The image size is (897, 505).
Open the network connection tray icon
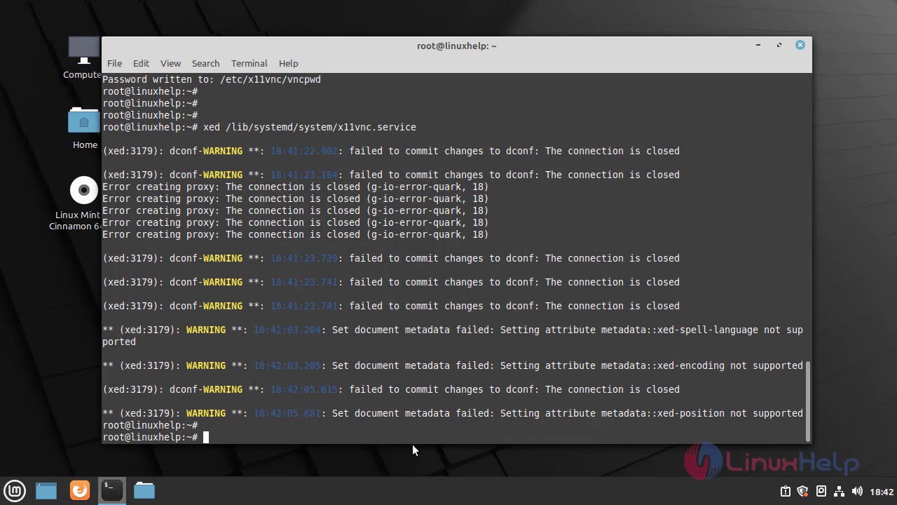click(839, 491)
